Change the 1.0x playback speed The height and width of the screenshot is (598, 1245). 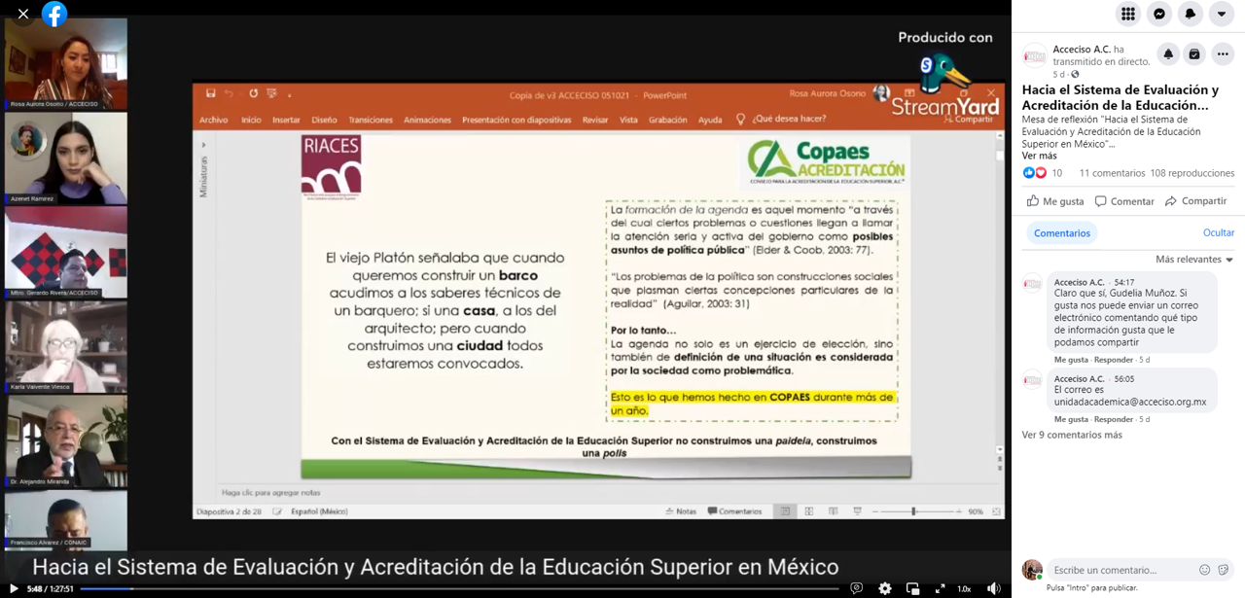point(964,588)
